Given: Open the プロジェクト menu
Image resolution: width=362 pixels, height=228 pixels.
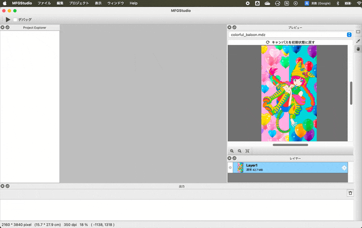Looking at the screenshot, I should (79, 3).
